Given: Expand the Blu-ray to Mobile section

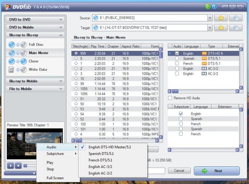Looking at the screenshot, I should click(35, 81).
